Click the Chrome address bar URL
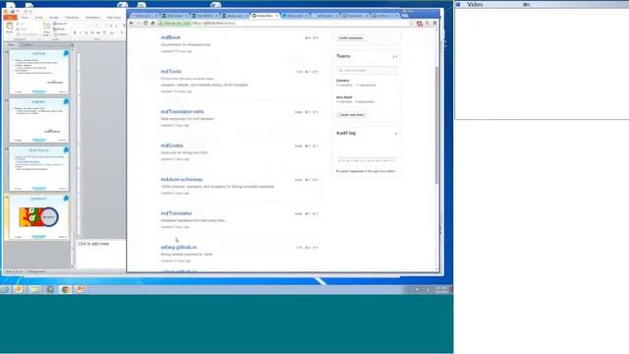Viewport: 629px width, 354px height. pos(213,24)
